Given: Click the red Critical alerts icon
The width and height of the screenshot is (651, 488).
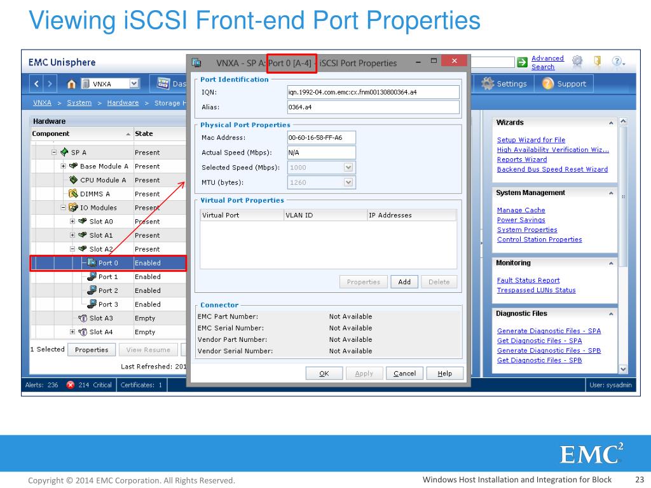Looking at the screenshot, I should [x=71, y=384].
